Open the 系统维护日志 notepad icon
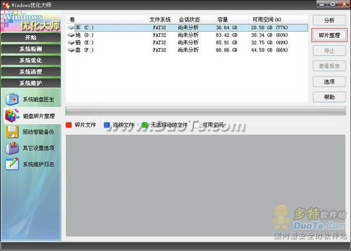This screenshot has width=351, height=251. pos(12,164)
